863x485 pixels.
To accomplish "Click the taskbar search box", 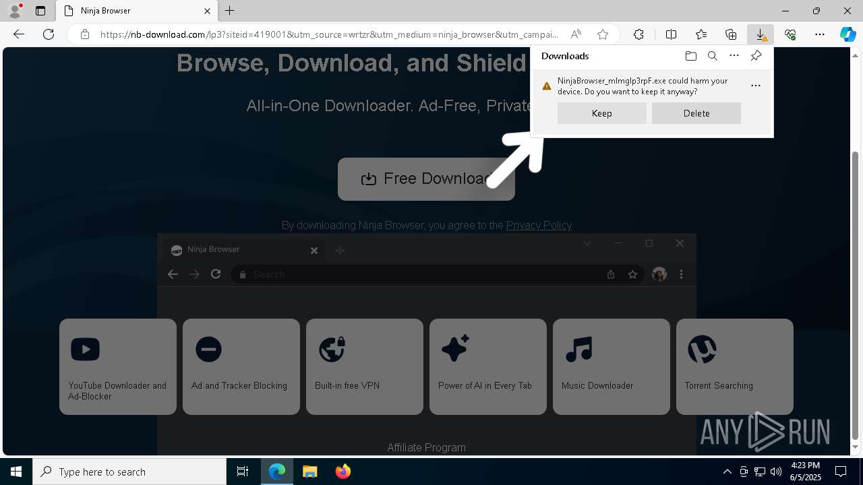I will [x=129, y=472].
